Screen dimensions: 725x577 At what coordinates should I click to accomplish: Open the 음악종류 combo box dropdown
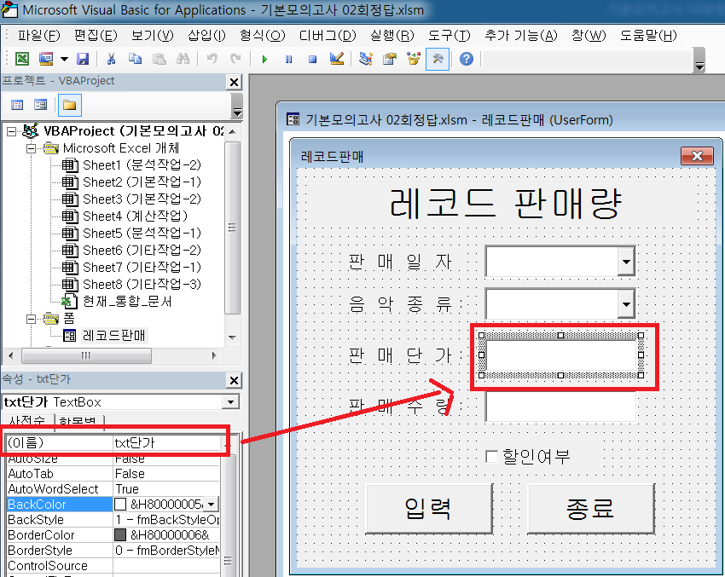(x=626, y=303)
